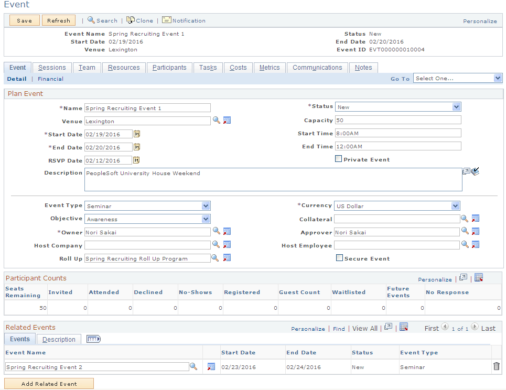
Task: Open the Start Date calendar picker
Action: (136, 134)
